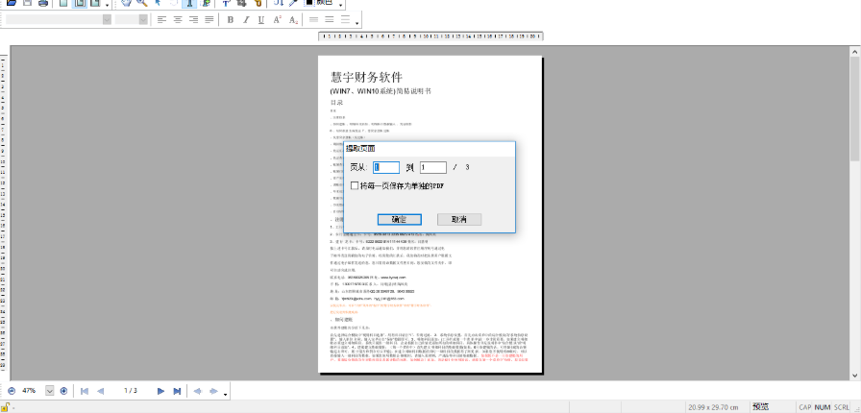Image resolution: width=861 pixels, height=413 pixels.
Task: Toggle italic formatting
Action: 246,20
